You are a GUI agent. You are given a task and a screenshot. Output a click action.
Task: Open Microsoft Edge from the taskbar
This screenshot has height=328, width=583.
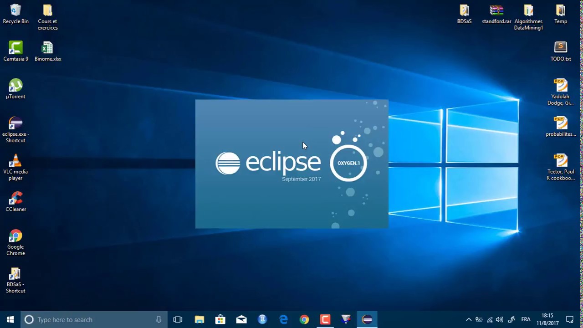click(283, 319)
